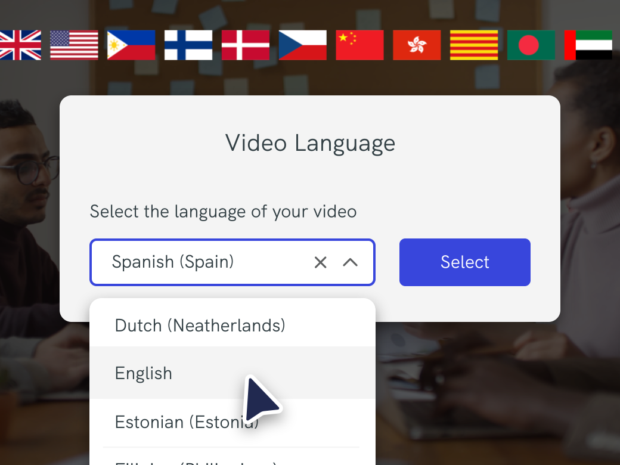Select the Czech Republic flag icon

[302, 45]
